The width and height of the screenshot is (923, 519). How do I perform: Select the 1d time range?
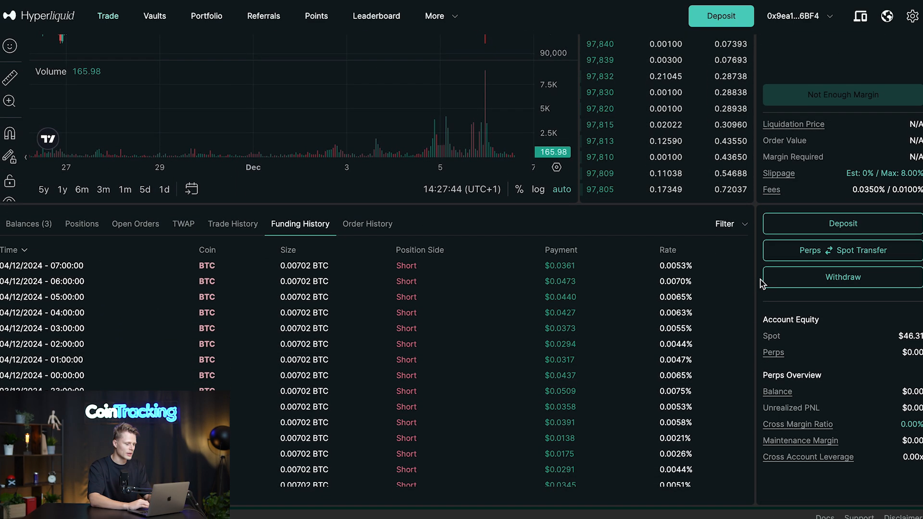coord(164,189)
